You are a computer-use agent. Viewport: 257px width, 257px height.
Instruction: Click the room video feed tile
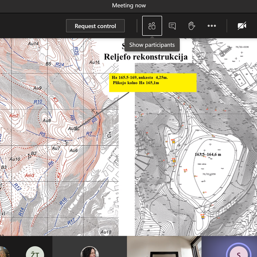coord(164,247)
